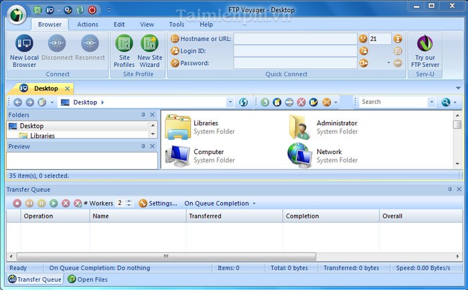The height and width of the screenshot is (290, 468).
Task: Click the green play queue icon
Action: (x=54, y=203)
